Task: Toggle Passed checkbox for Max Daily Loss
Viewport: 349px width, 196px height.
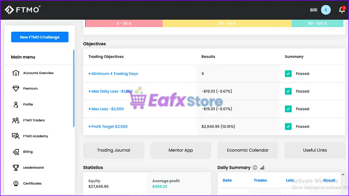Action: [x=288, y=91]
